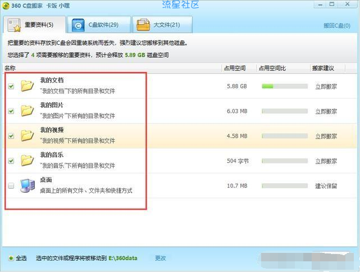The image size is (360, 272).
Task: Click the 我的图片 folder icon
Action: [27, 111]
